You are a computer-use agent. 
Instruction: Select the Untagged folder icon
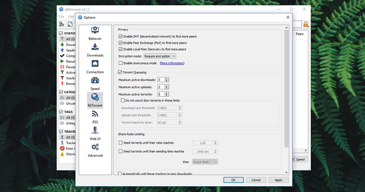point(62,123)
